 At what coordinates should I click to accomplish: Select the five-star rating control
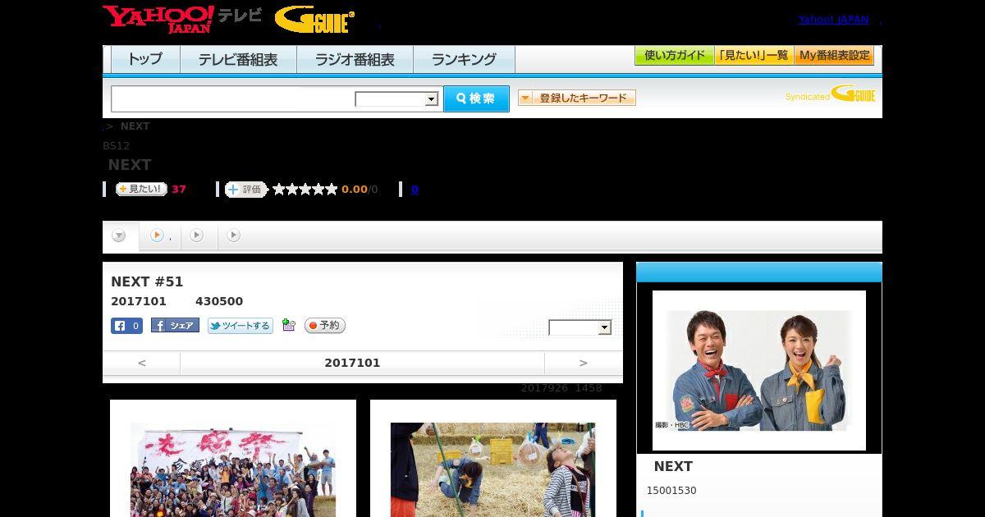(x=305, y=190)
